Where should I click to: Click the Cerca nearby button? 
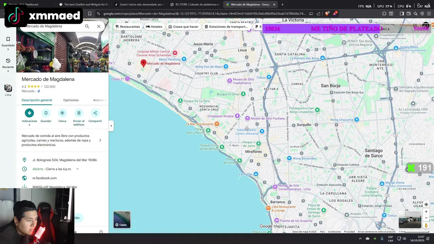click(62, 113)
